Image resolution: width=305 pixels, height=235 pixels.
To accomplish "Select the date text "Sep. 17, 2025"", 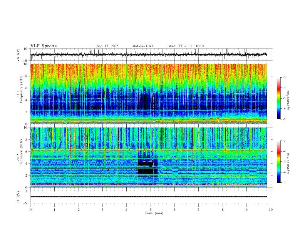I will (x=107, y=46).
